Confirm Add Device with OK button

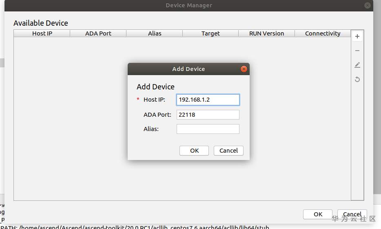click(x=194, y=151)
